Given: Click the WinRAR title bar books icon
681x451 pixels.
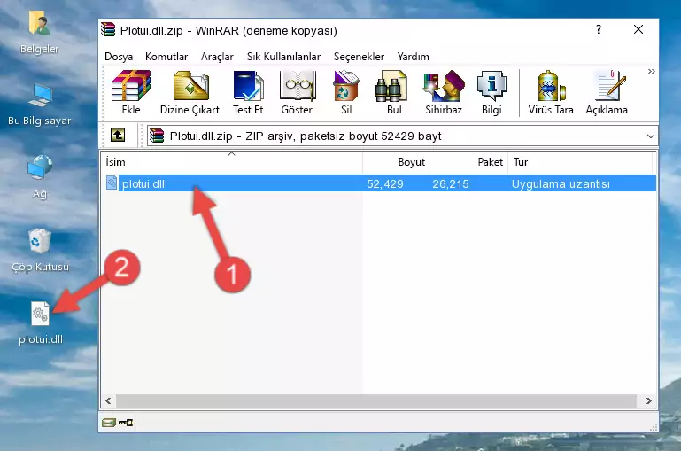Looking at the screenshot, I should pyautogui.click(x=108, y=29).
